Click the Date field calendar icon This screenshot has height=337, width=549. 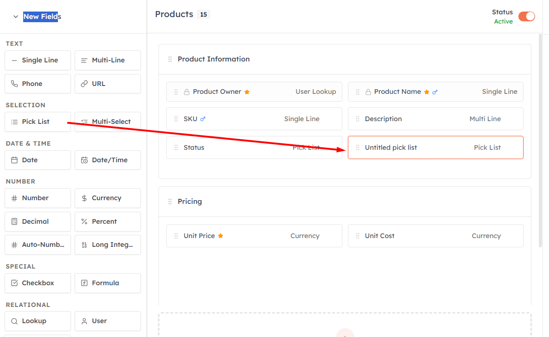coord(14,160)
